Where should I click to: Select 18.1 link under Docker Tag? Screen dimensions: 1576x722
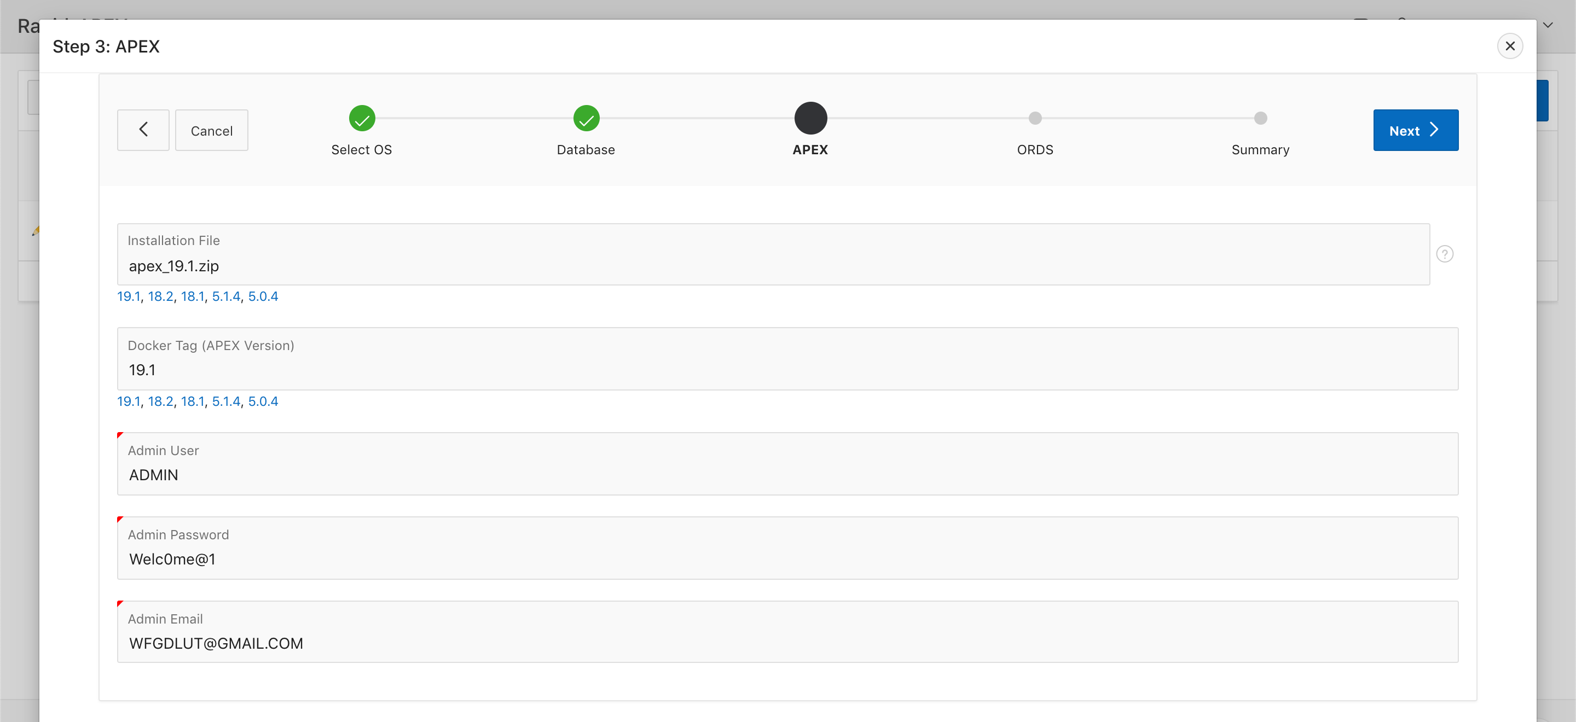(192, 401)
